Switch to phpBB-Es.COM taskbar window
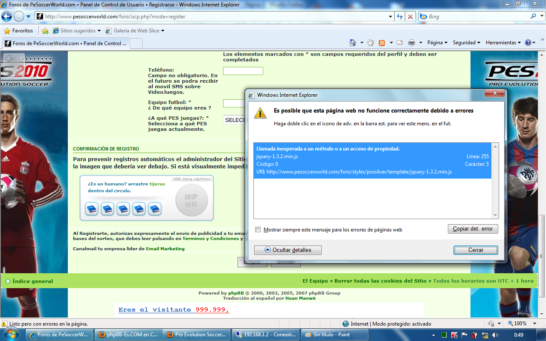This screenshot has height=341, width=546. pos(128,335)
